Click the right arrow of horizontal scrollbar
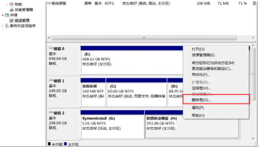The image size is (260, 147). (x=253, y=38)
